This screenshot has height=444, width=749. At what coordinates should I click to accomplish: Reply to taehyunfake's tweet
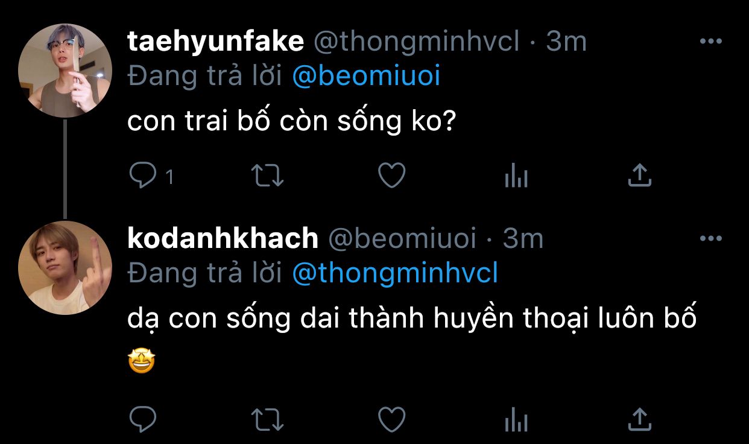tap(143, 176)
